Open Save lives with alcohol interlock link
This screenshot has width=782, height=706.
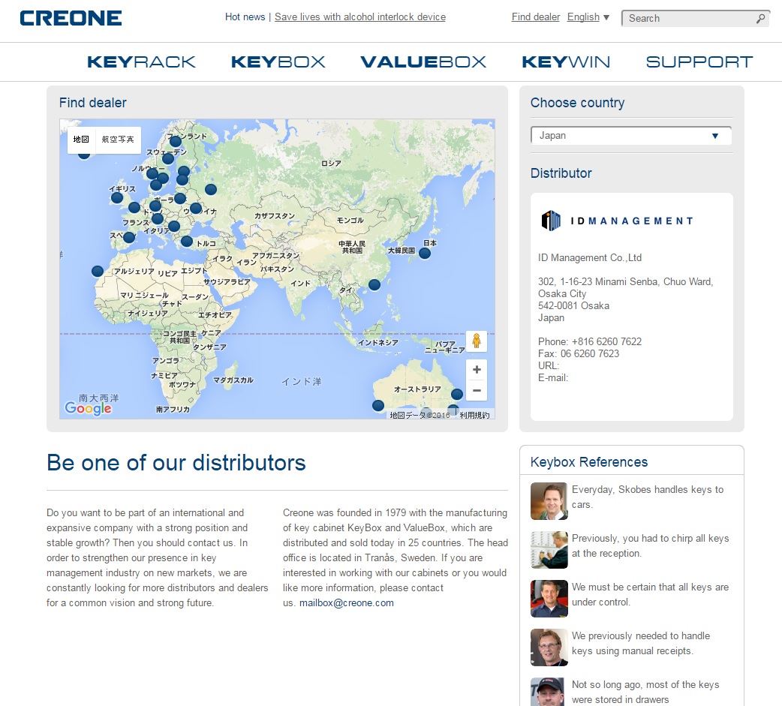click(360, 17)
